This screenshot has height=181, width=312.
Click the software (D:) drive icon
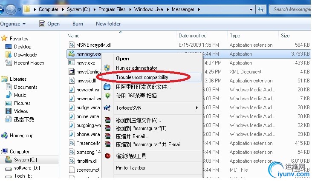click(x=9, y=169)
